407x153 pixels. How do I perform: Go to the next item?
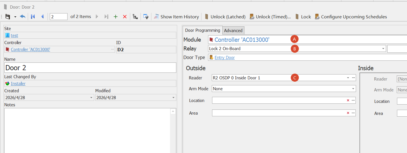tap(97, 17)
